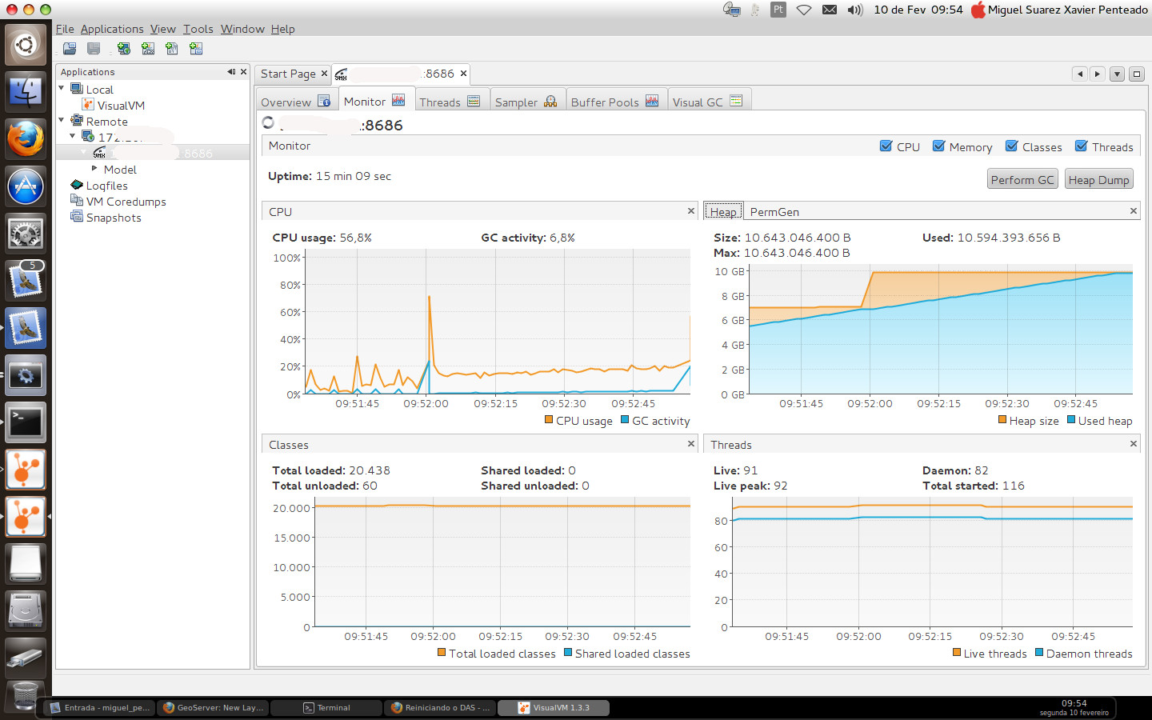1152x720 pixels.
Task: Hide the Threads chart panel
Action: 1133,444
